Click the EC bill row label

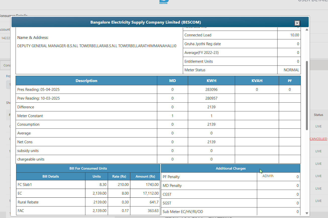[x=20, y=193]
